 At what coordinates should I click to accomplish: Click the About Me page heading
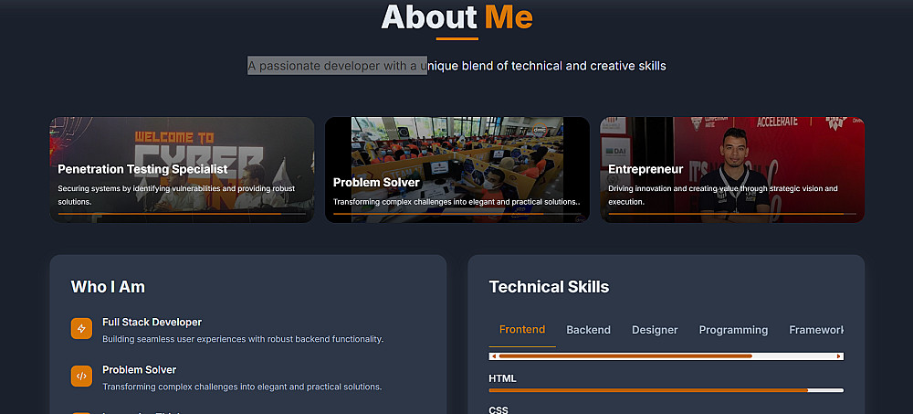pos(456,17)
